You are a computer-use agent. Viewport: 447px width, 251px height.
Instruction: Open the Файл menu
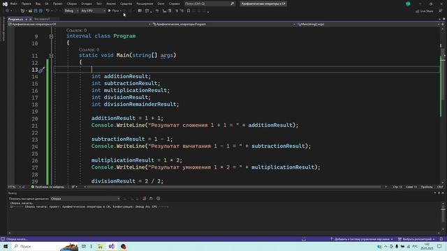tap(13, 3)
